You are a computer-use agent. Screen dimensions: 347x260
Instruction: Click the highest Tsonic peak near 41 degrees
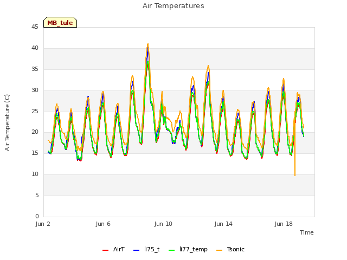[x=148, y=44]
